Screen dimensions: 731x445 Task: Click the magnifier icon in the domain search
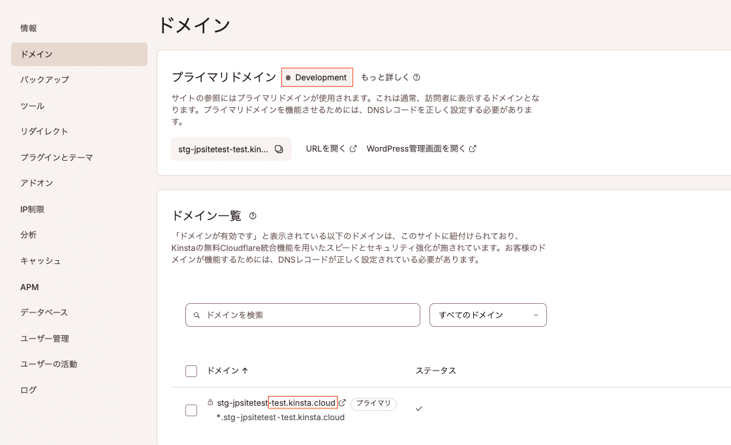pyautogui.click(x=196, y=315)
